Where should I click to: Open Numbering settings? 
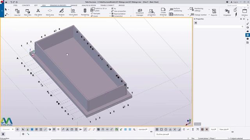(x=196, y=9)
